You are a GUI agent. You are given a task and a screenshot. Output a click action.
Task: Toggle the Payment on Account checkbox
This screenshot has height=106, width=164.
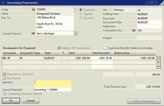point(4,74)
